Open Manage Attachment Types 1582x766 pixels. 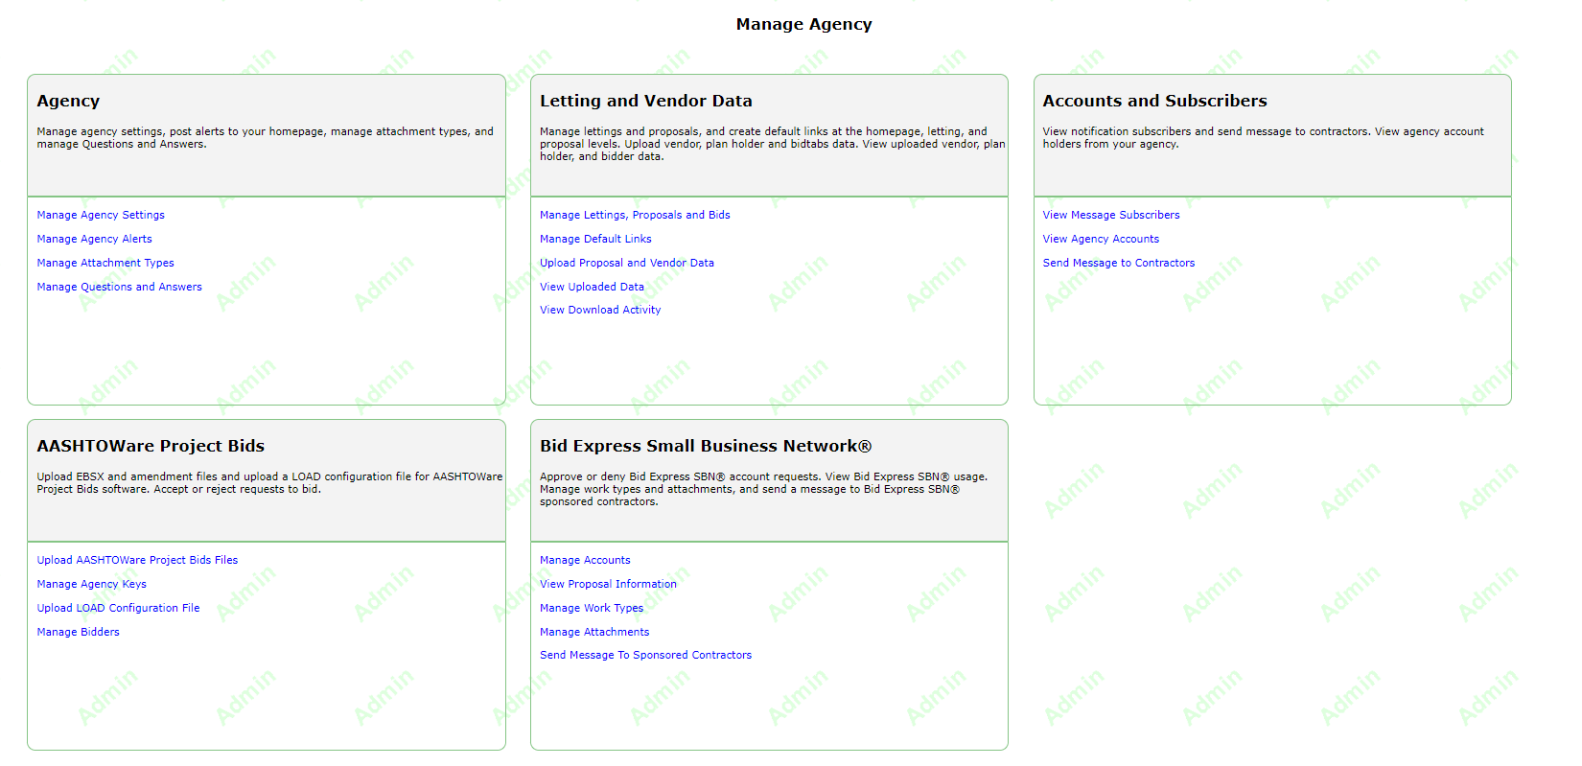pos(105,263)
